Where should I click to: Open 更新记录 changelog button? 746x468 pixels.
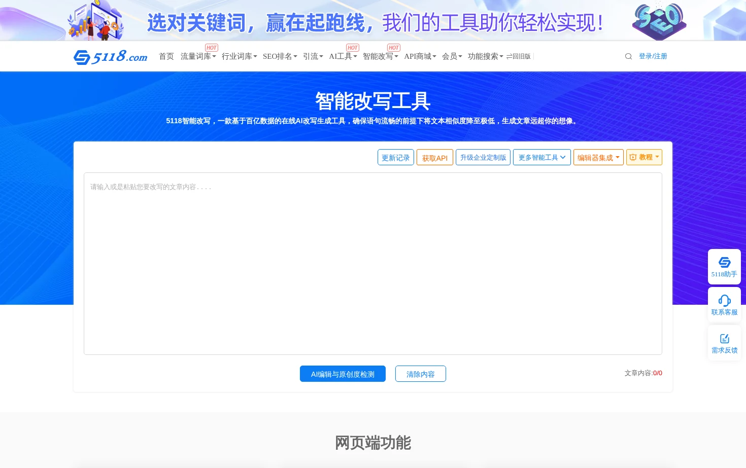click(396, 157)
